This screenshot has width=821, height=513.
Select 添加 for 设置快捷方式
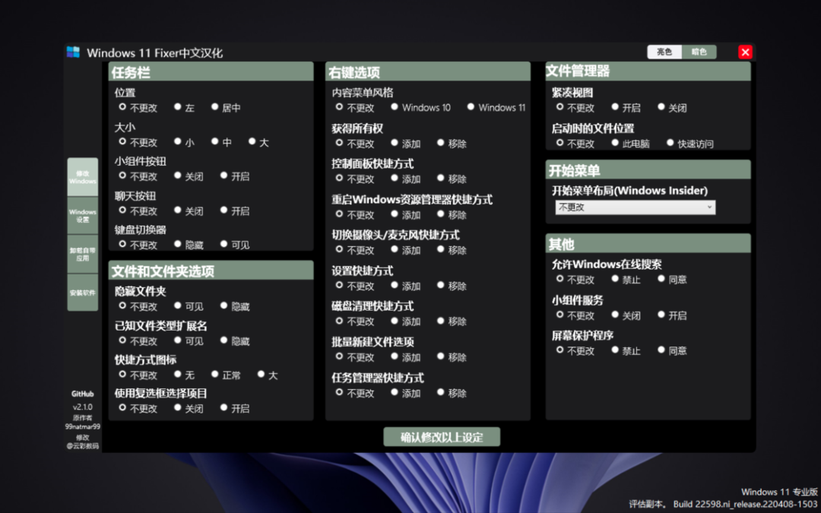pyautogui.click(x=406, y=286)
